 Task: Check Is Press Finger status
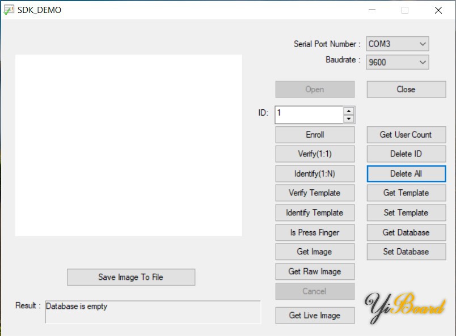click(x=315, y=232)
